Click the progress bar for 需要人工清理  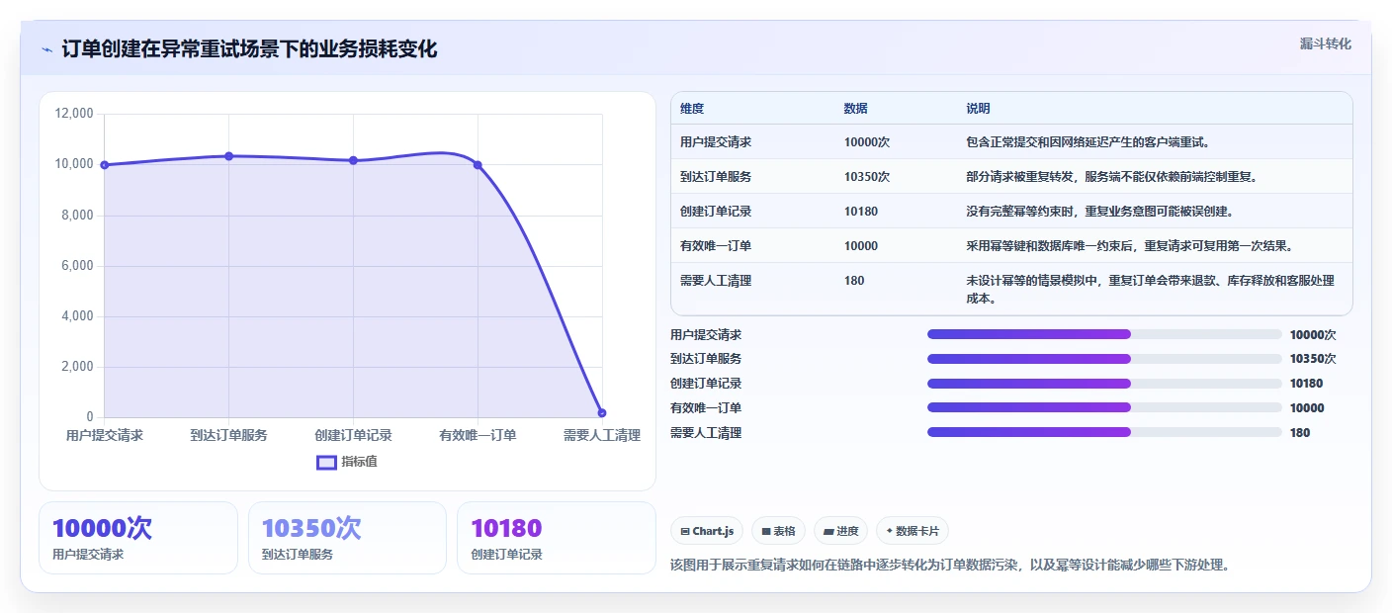(x=1104, y=432)
